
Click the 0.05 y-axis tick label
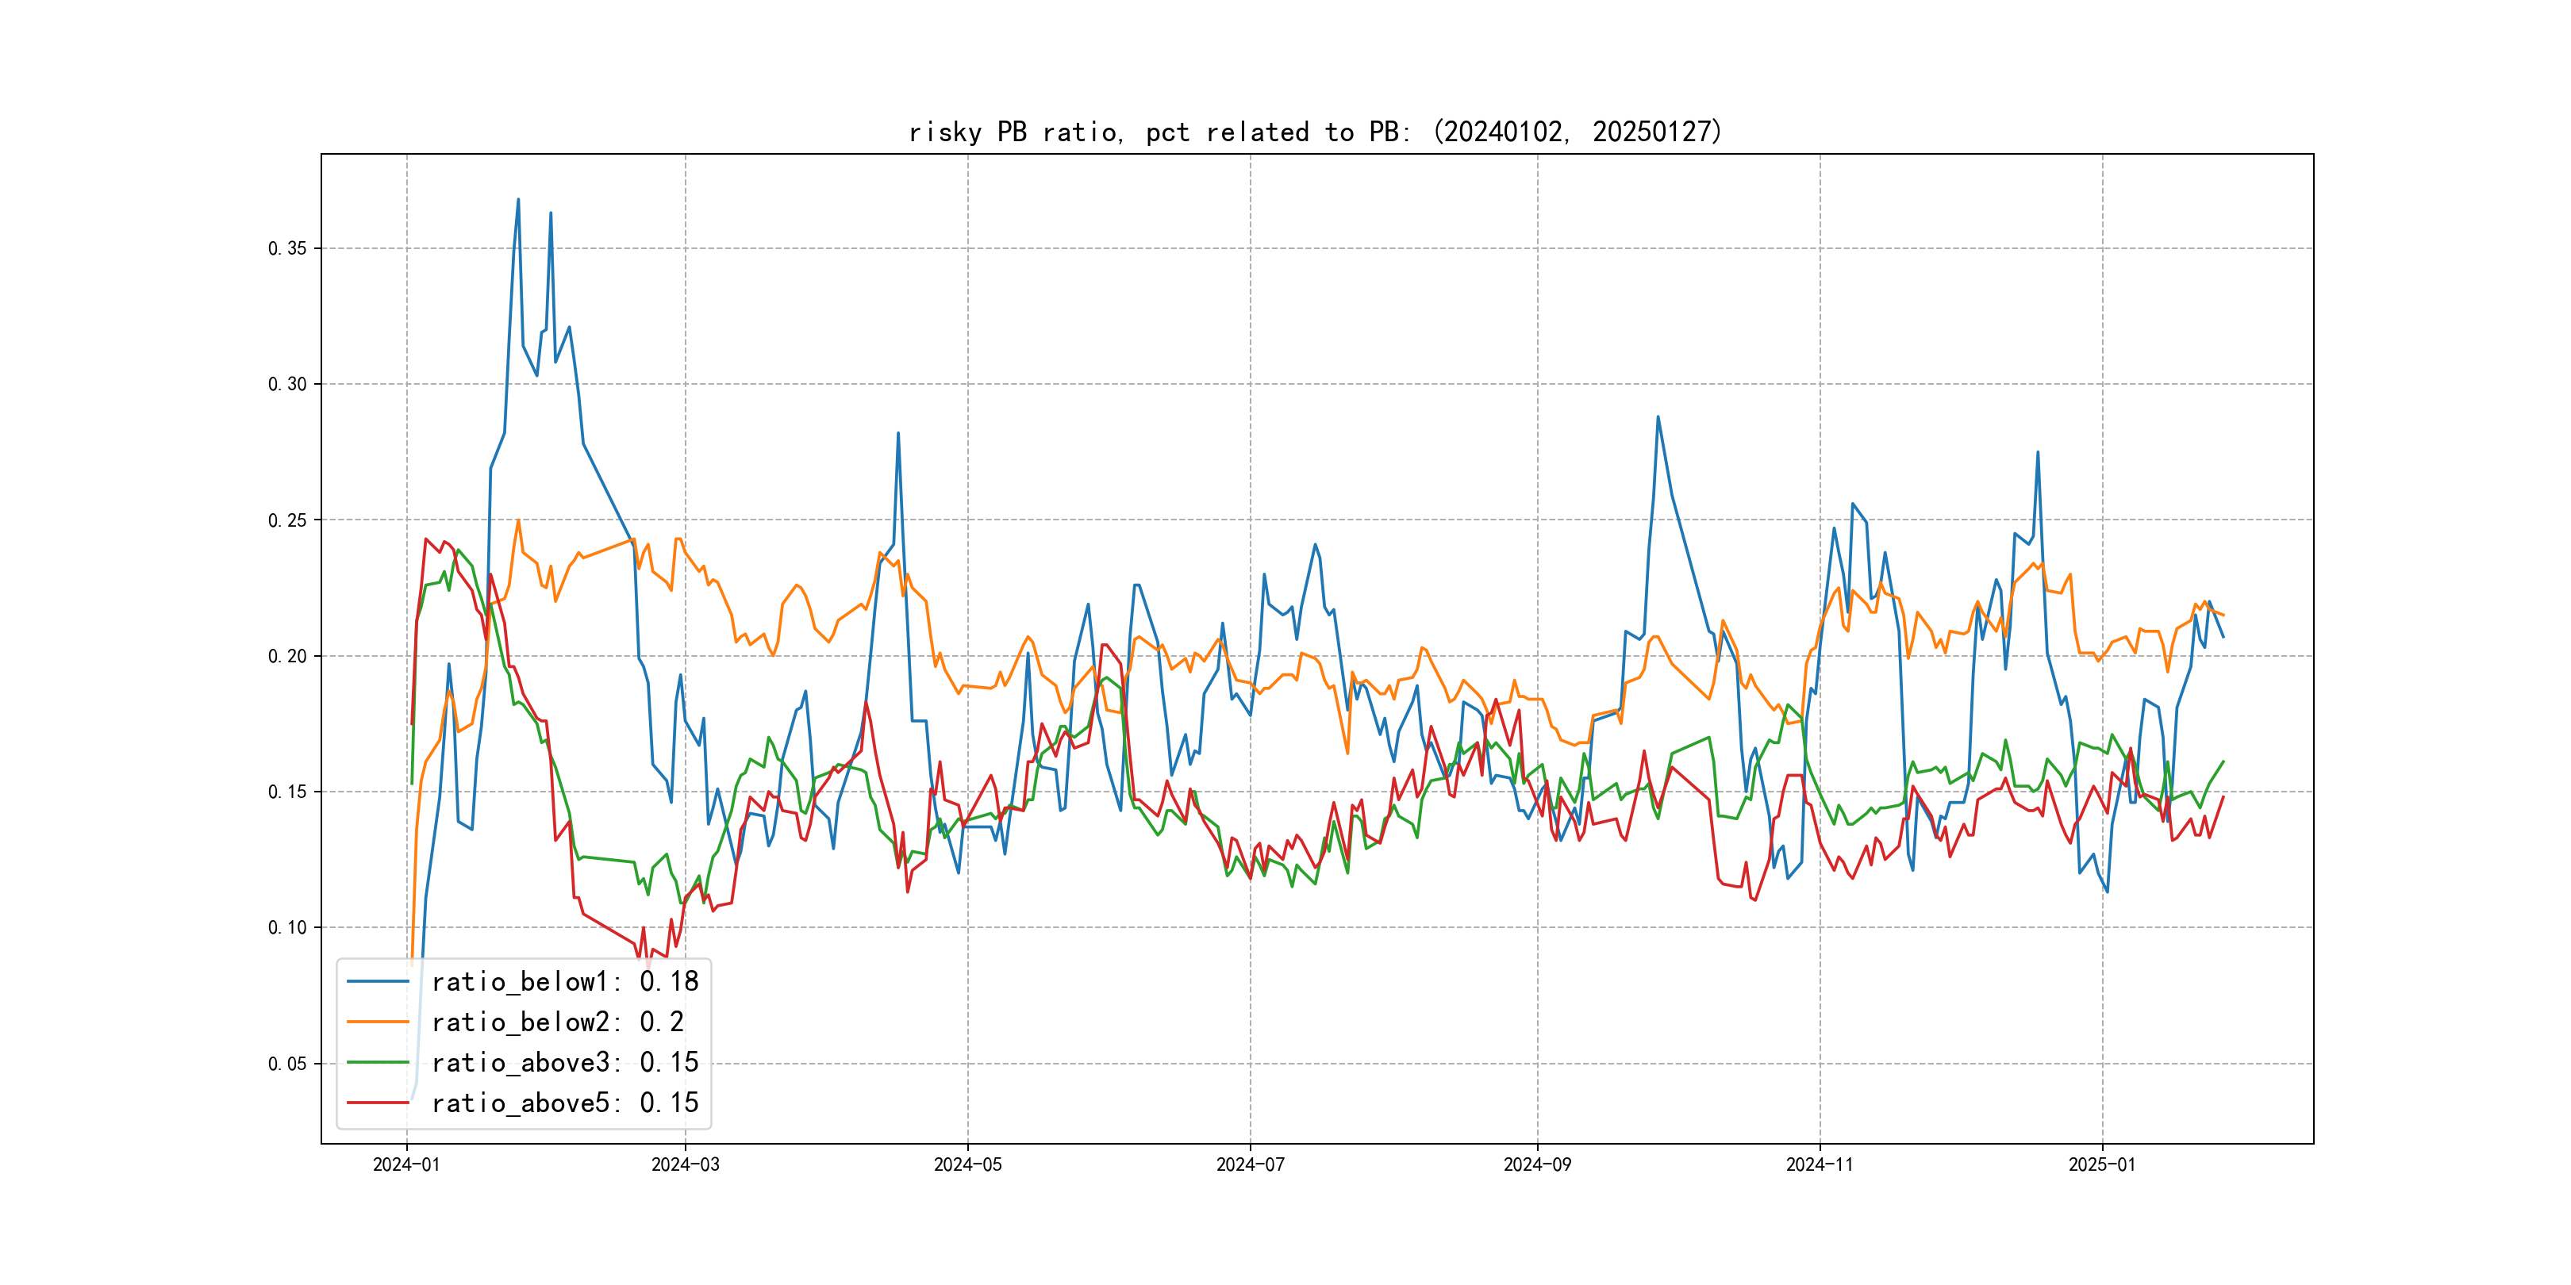pyautogui.click(x=287, y=1064)
